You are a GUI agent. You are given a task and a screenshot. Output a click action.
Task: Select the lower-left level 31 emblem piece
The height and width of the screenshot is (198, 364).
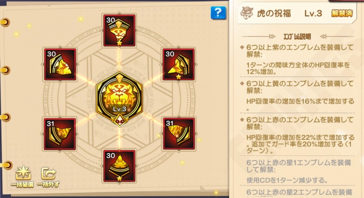60,134
